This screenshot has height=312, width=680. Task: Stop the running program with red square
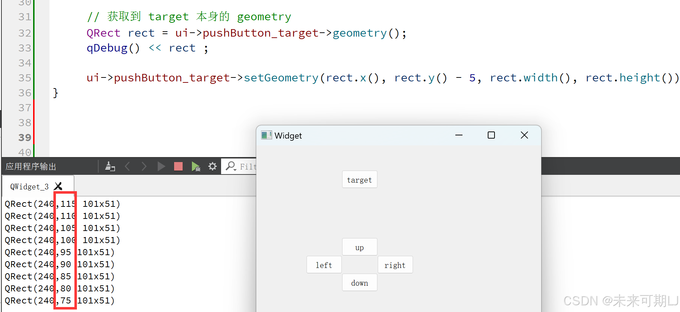[178, 166]
